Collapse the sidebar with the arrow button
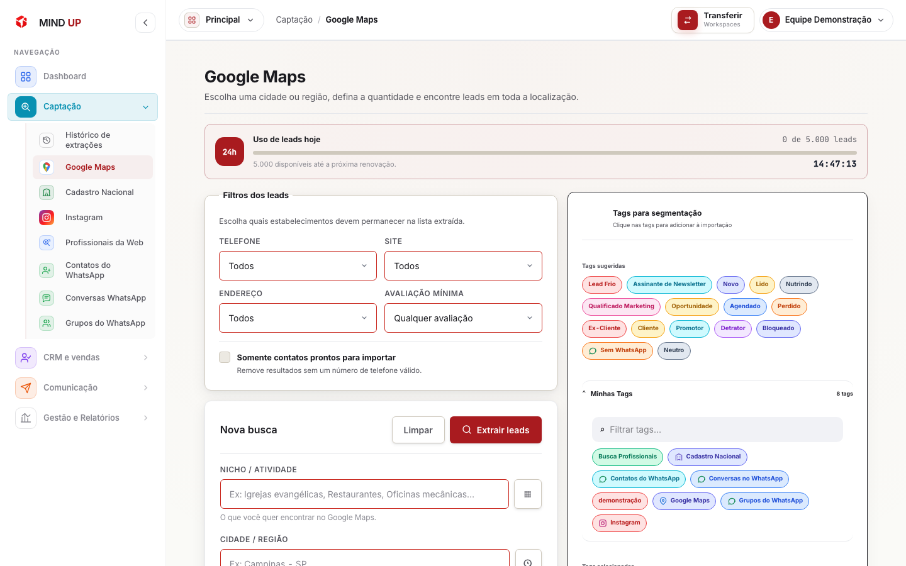The height and width of the screenshot is (566, 906). (145, 23)
